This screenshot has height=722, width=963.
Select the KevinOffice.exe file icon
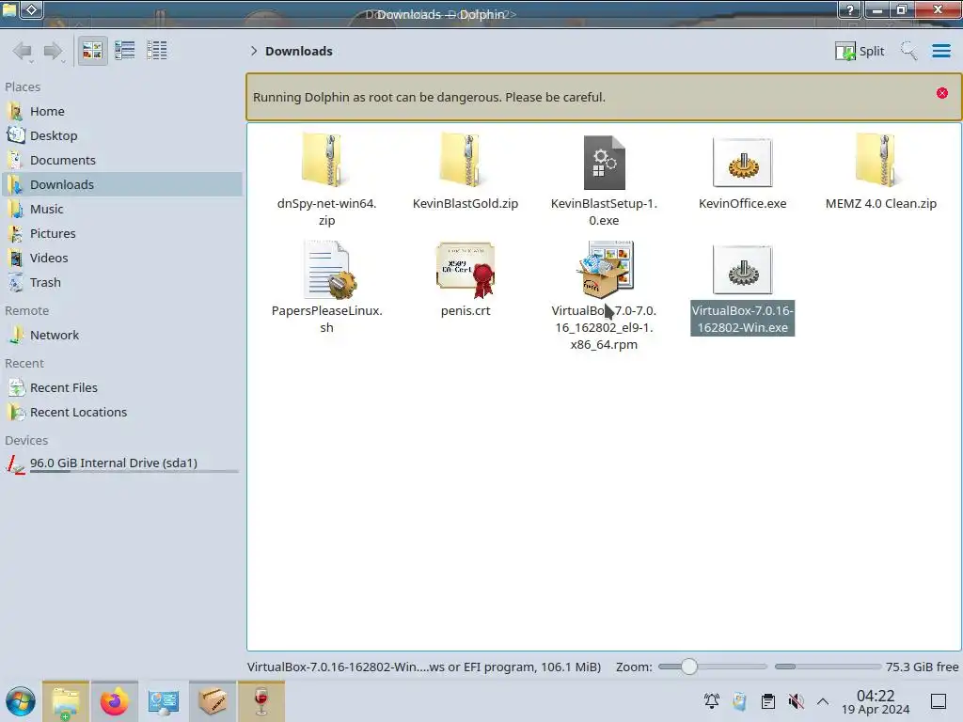tap(743, 163)
